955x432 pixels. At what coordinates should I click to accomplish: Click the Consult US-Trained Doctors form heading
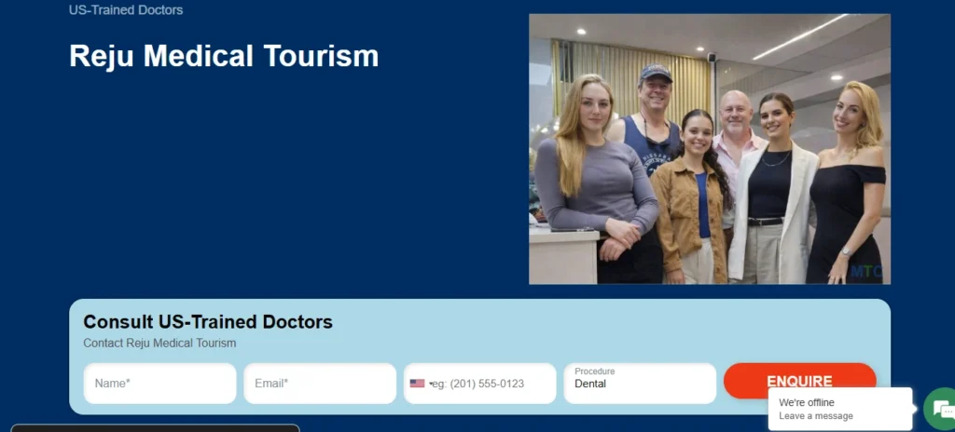(208, 322)
